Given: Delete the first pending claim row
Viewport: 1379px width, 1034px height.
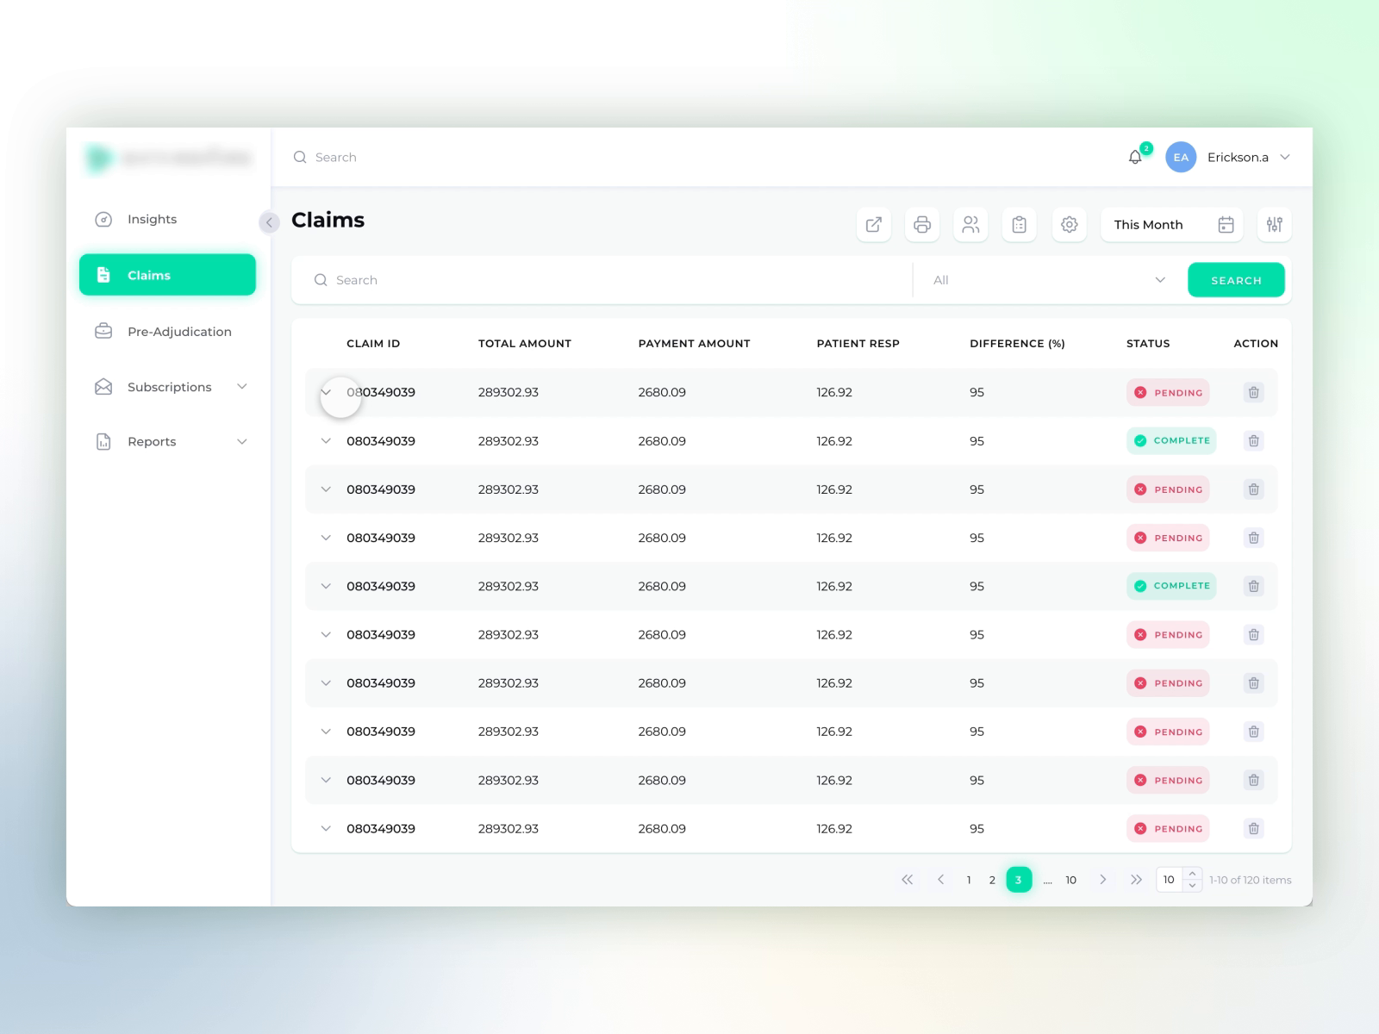Looking at the screenshot, I should [x=1253, y=392].
